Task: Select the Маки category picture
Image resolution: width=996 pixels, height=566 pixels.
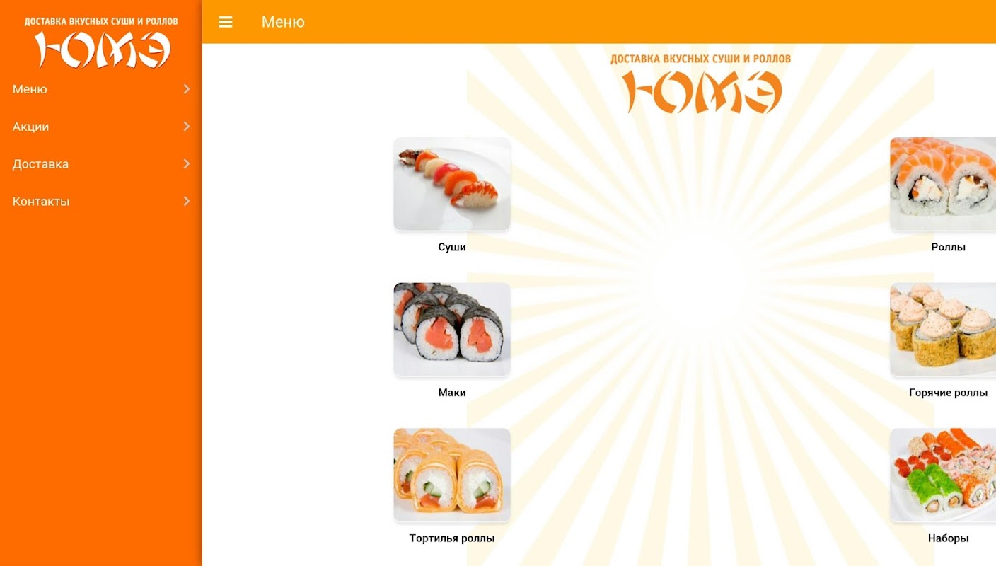Action: point(452,329)
